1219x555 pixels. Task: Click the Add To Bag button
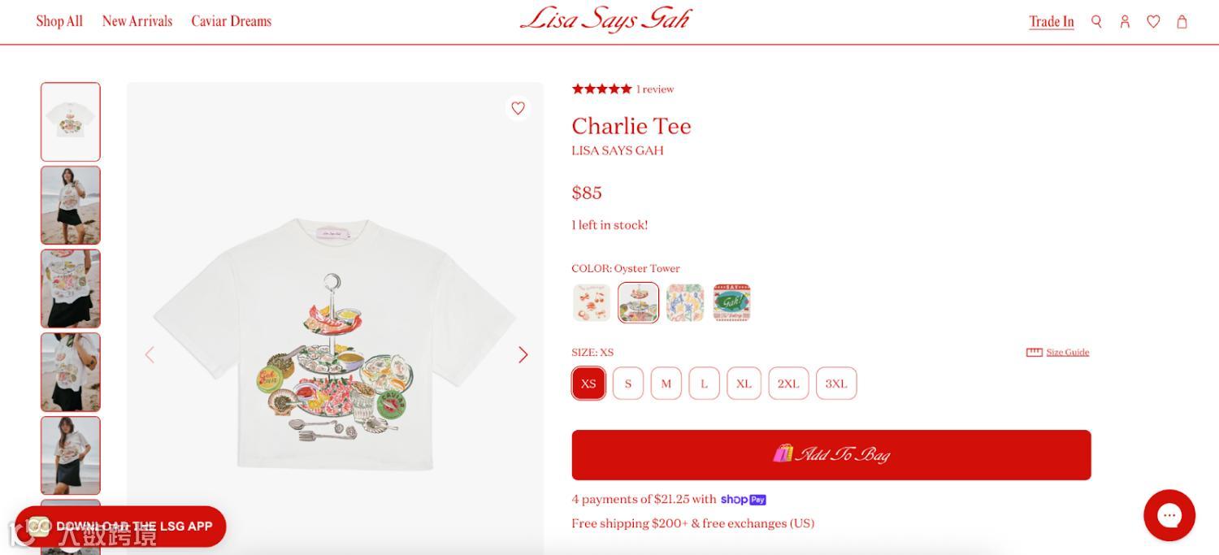[831, 455]
